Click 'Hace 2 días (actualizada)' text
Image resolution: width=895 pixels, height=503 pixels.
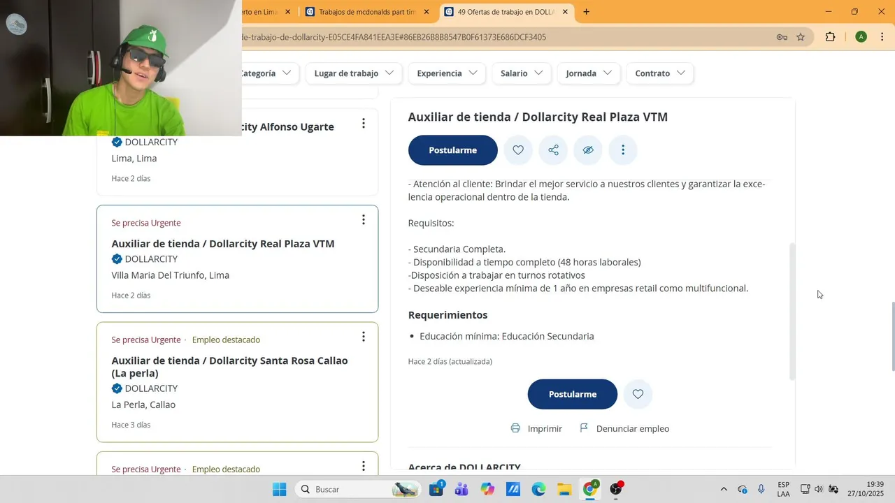[450, 362]
